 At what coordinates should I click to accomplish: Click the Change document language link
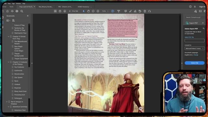196,55
